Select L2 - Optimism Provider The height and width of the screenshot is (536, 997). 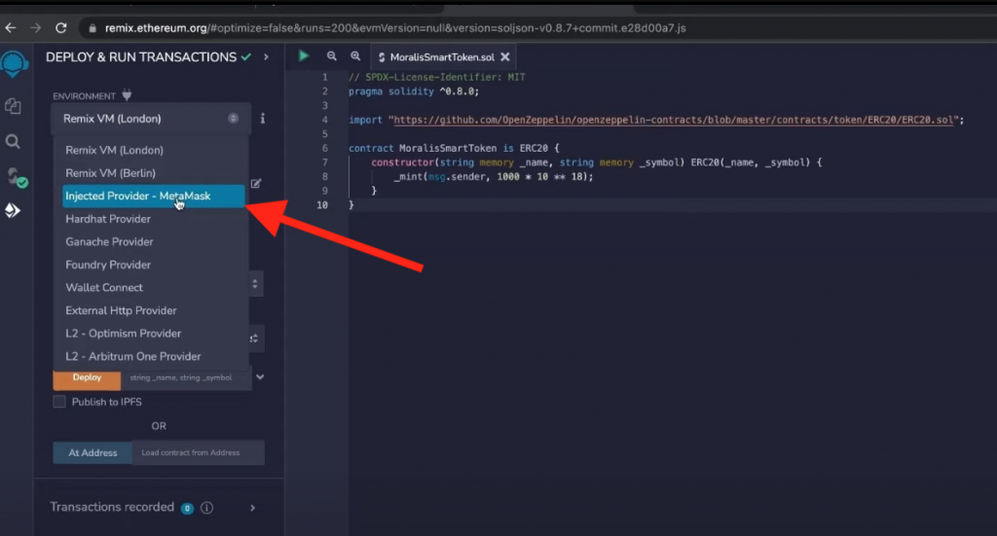point(153,333)
